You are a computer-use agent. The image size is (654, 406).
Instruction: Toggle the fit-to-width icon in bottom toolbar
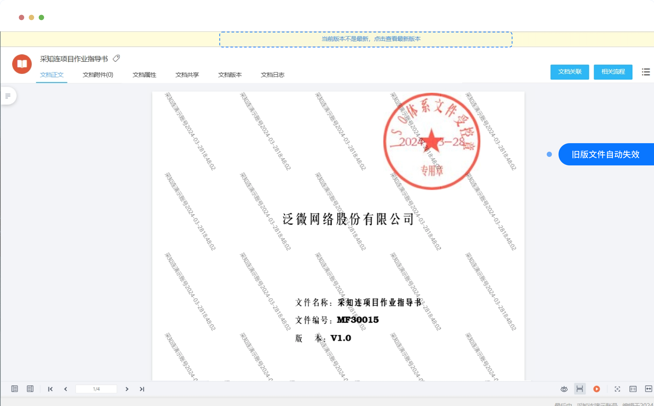648,389
